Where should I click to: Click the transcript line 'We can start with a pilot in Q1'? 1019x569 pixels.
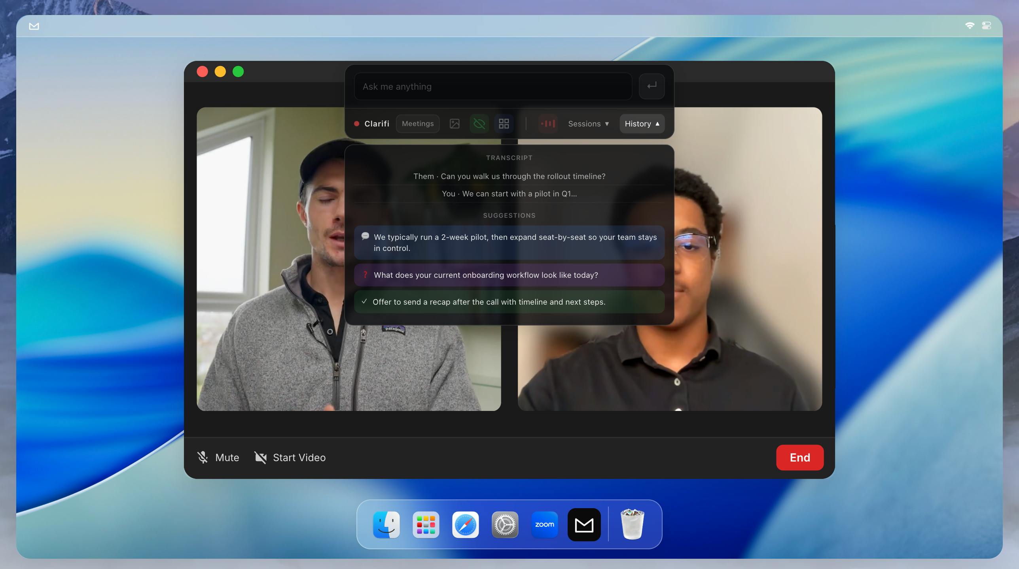pyautogui.click(x=509, y=194)
